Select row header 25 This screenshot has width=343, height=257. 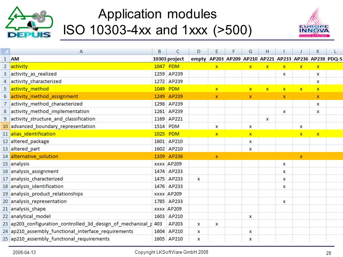click(x=5, y=239)
